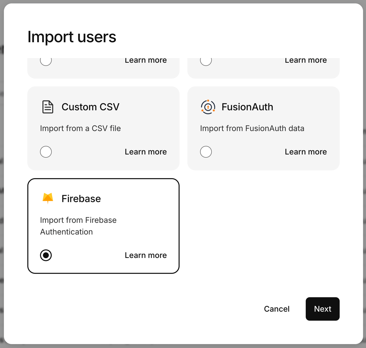The height and width of the screenshot is (348, 366).
Task: Cancel the import users dialog
Action: [x=277, y=309]
